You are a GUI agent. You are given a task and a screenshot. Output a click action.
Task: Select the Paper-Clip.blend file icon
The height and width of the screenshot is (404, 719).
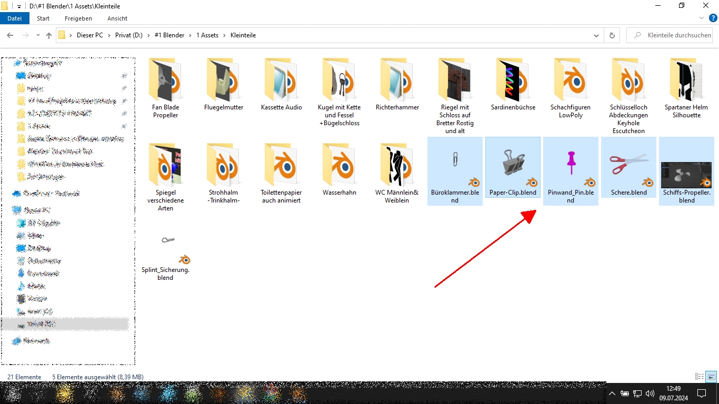pyautogui.click(x=513, y=163)
